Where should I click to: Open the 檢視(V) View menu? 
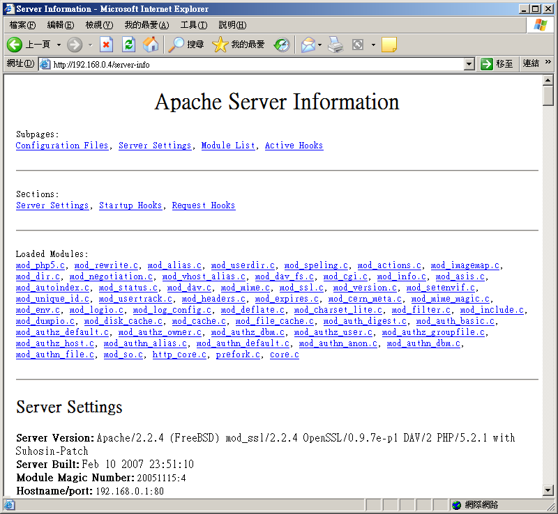click(99, 25)
